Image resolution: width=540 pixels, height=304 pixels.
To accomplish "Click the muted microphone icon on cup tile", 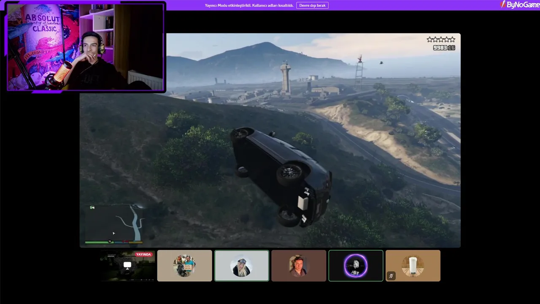I will pos(391,276).
